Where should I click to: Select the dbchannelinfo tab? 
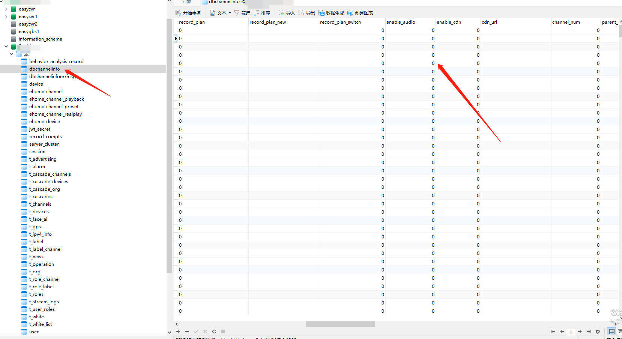point(224,2)
